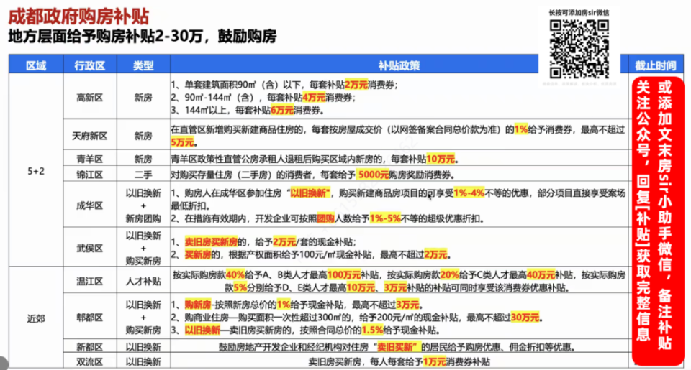Viewport: 691px width, 370px height.
Task: Click highlighted 1.5% in 郫都区 policy
Action: (x=372, y=330)
